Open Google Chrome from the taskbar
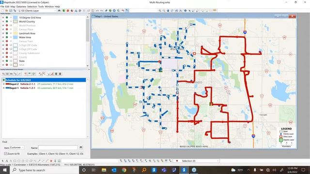Screen dimensions: 310x174 tap(124, 170)
